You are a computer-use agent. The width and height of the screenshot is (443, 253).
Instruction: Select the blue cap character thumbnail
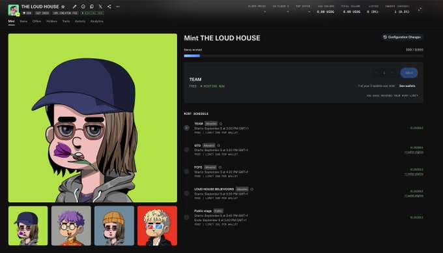pyautogui.click(x=28, y=226)
